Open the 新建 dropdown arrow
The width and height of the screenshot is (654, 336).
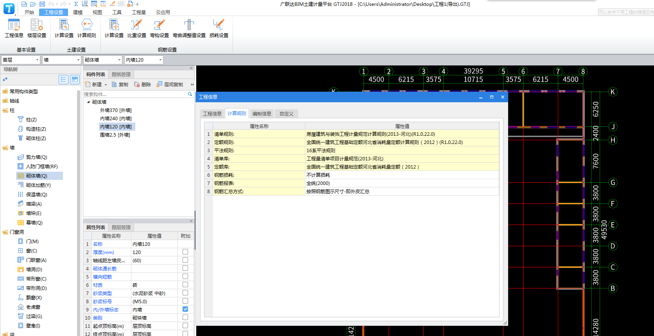106,85
